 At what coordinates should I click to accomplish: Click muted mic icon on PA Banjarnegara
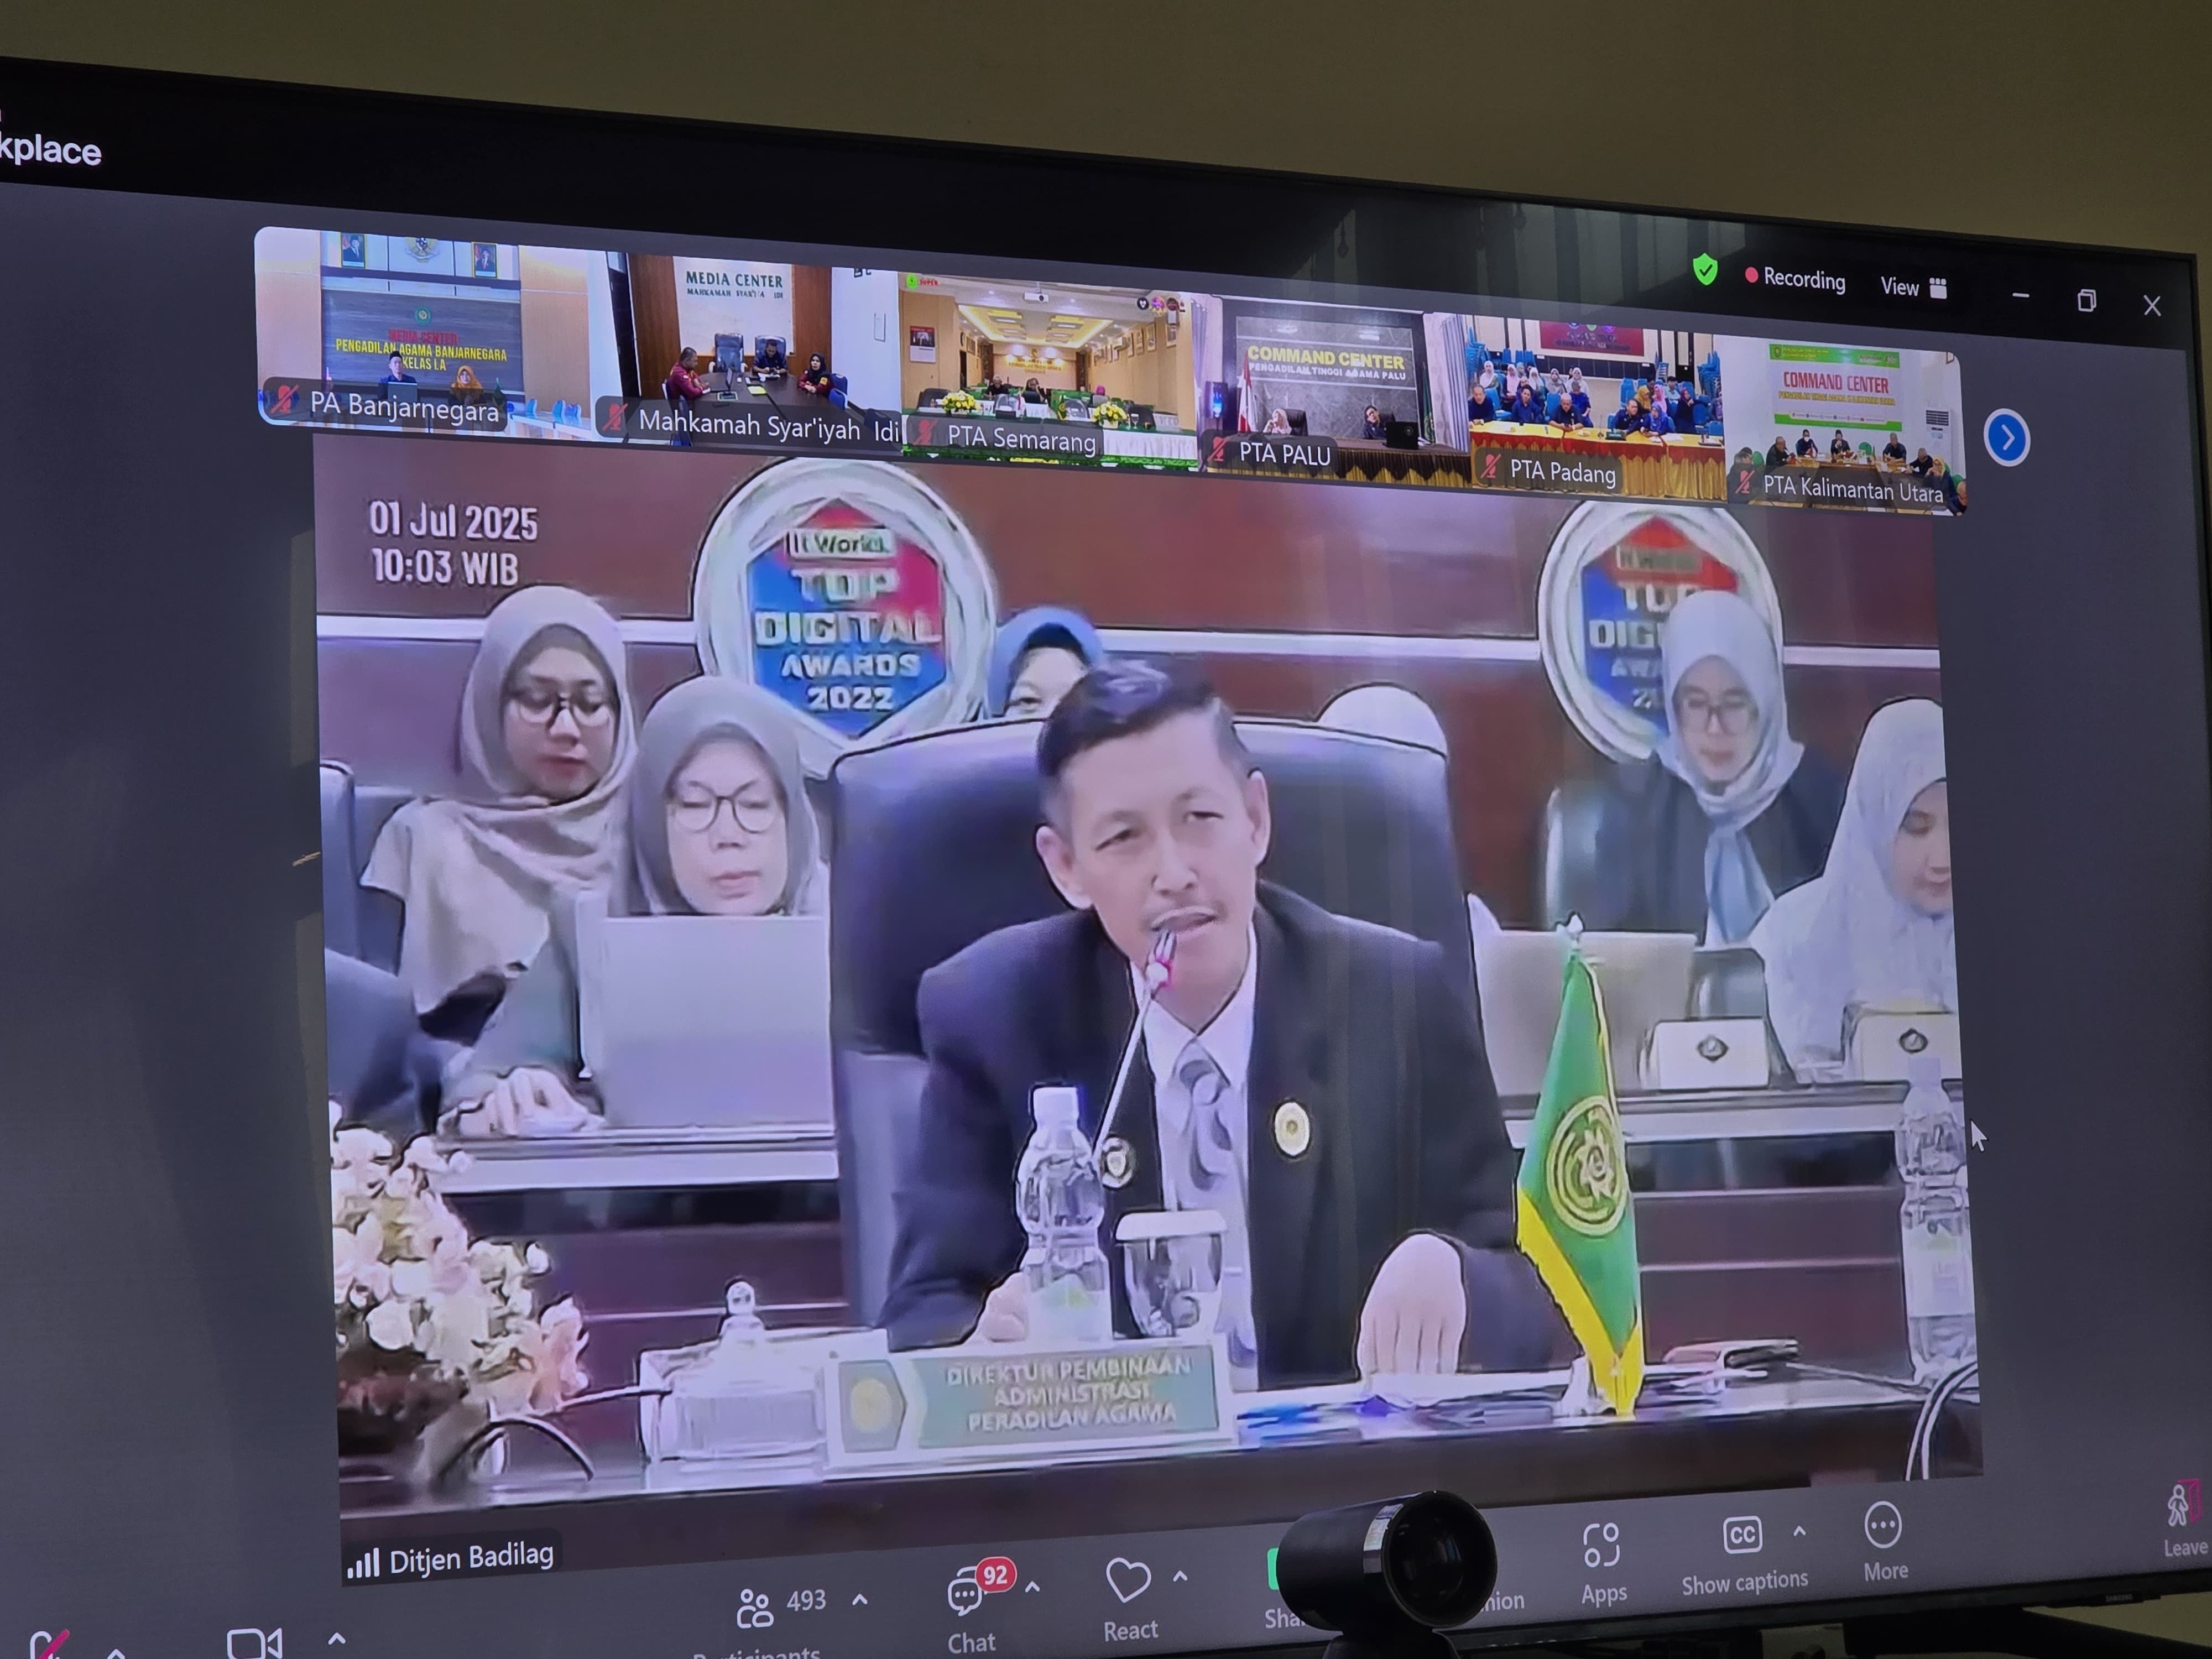tap(285, 400)
